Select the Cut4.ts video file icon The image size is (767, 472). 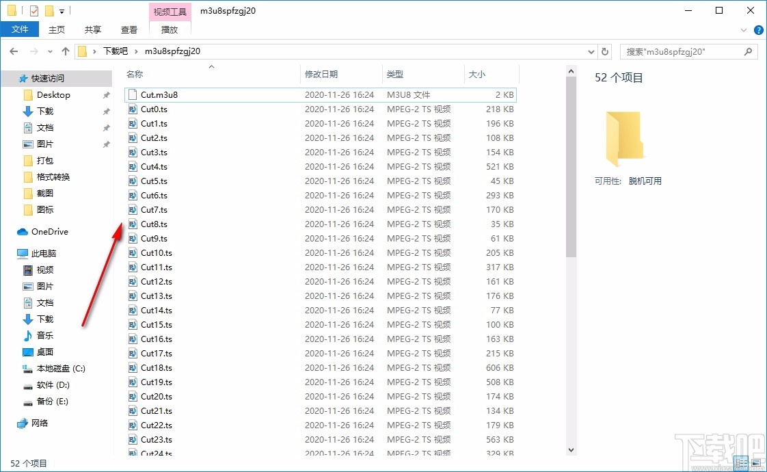133,166
